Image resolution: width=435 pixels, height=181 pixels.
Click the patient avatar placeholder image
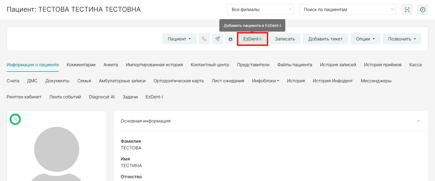57,154
